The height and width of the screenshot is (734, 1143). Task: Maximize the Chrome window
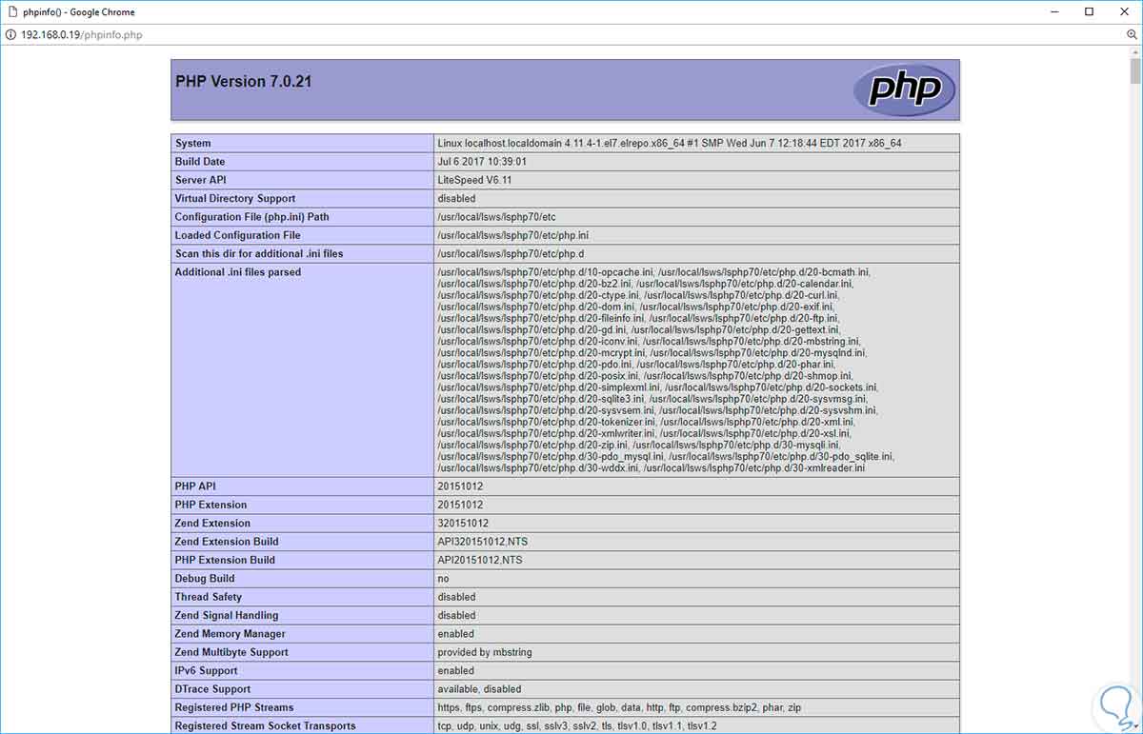click(x=1090, y=11)
